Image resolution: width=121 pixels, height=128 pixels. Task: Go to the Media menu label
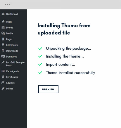(x=9, y=33)
